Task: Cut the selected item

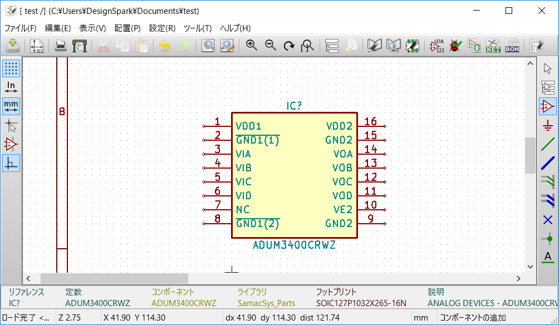Action: click(x=104, y=46)
